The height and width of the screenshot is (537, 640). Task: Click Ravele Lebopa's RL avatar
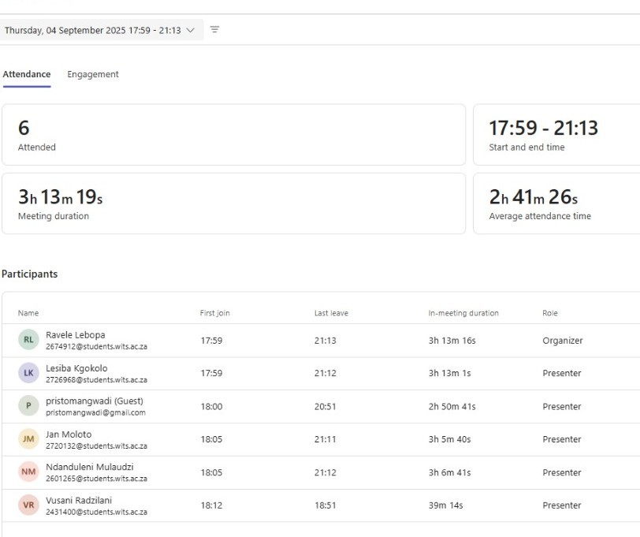(28, 340)
